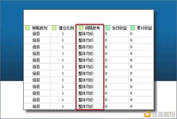Click the icon beside 建仓比例 header
The image size is (177, 119).
point(54,28)
